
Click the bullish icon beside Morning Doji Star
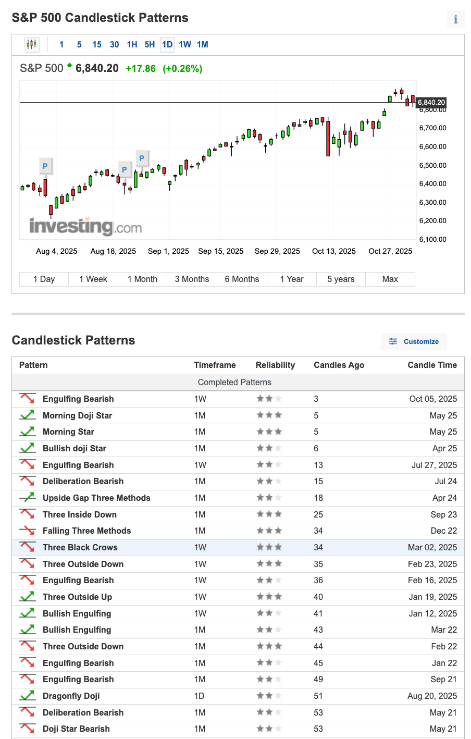click(28, 415)
